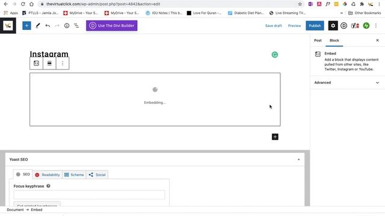Click the Preview link

click(294, 26)
